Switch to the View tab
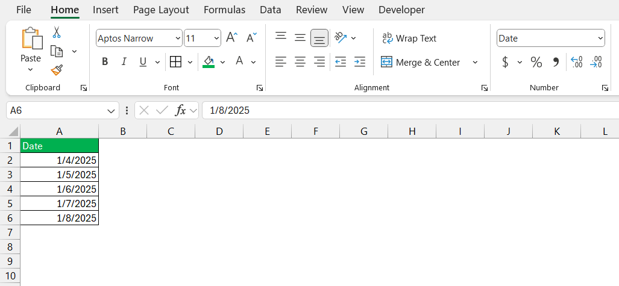619x286 pixels. [353, 10]
